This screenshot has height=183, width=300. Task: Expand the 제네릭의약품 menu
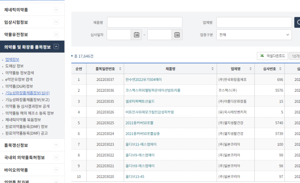coord(56,10)
